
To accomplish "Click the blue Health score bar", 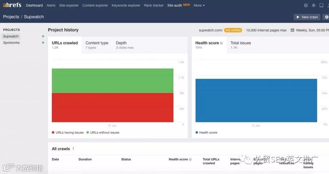I will pos(256,100).
